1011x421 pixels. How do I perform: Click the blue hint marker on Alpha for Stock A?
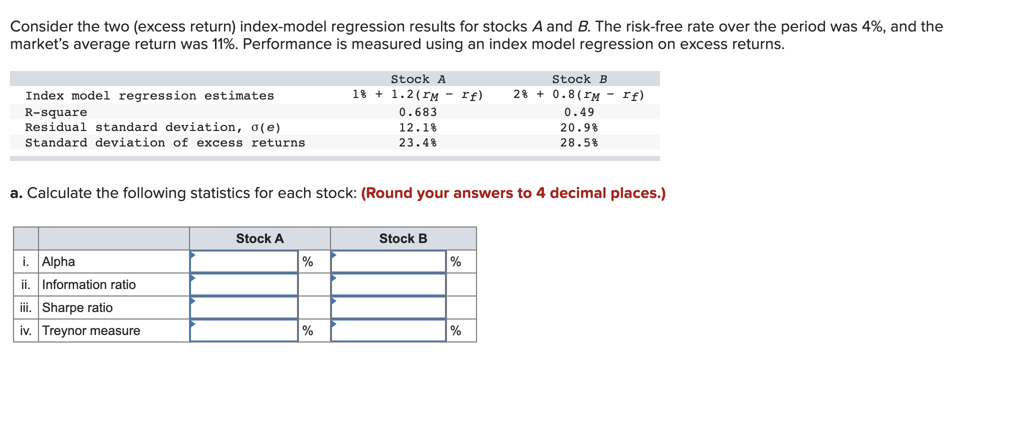point(193,255)
